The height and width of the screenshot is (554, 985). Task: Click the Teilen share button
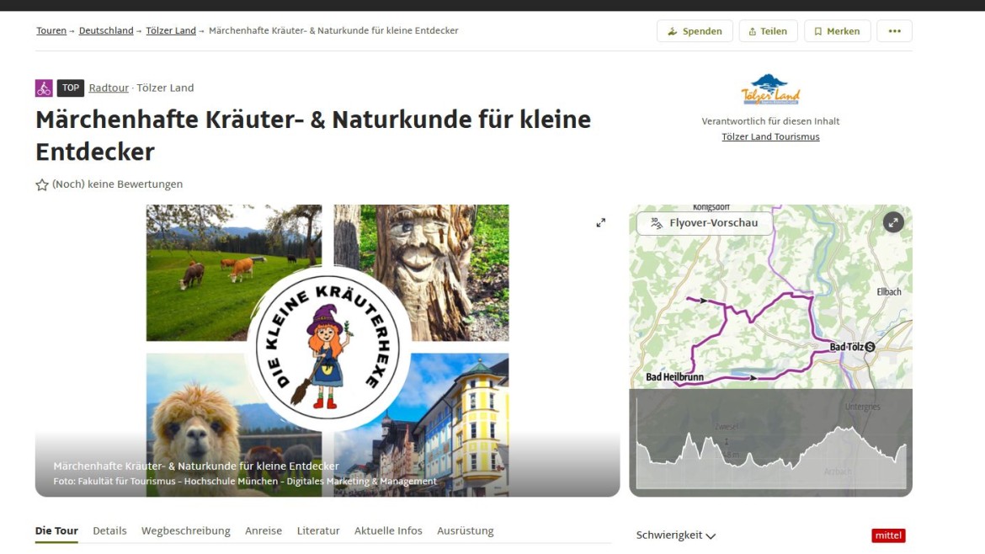(768, 31)
